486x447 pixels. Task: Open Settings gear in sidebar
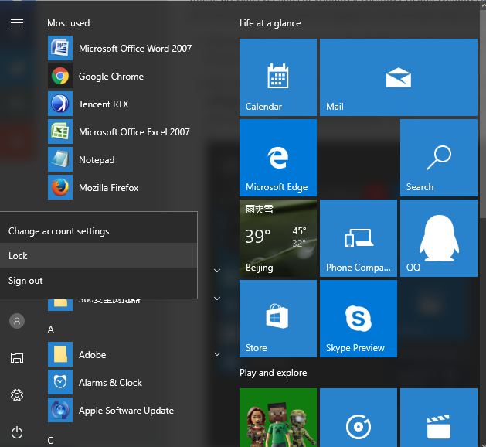tap(17, 395)
